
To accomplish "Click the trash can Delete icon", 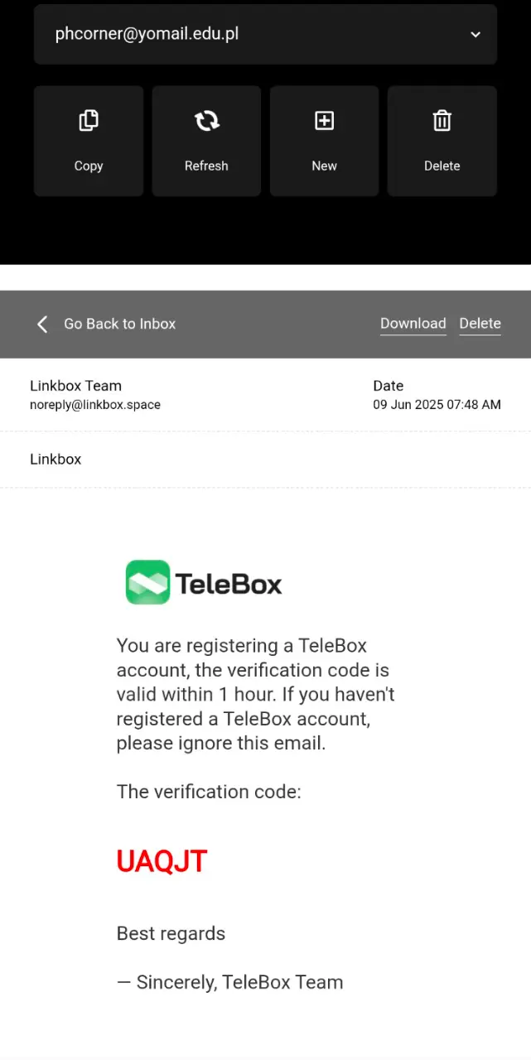I will (x=442, y=121).
